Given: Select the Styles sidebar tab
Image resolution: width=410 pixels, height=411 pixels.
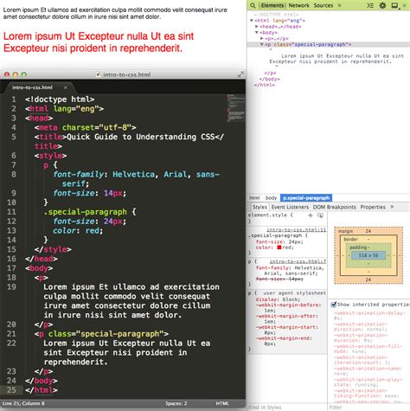Looking at the screenshot, I should click(259, 207).
